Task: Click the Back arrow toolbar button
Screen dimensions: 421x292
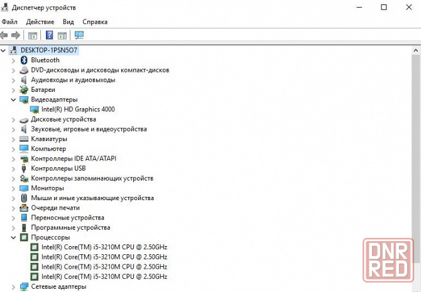Action: tap(4, 35)
